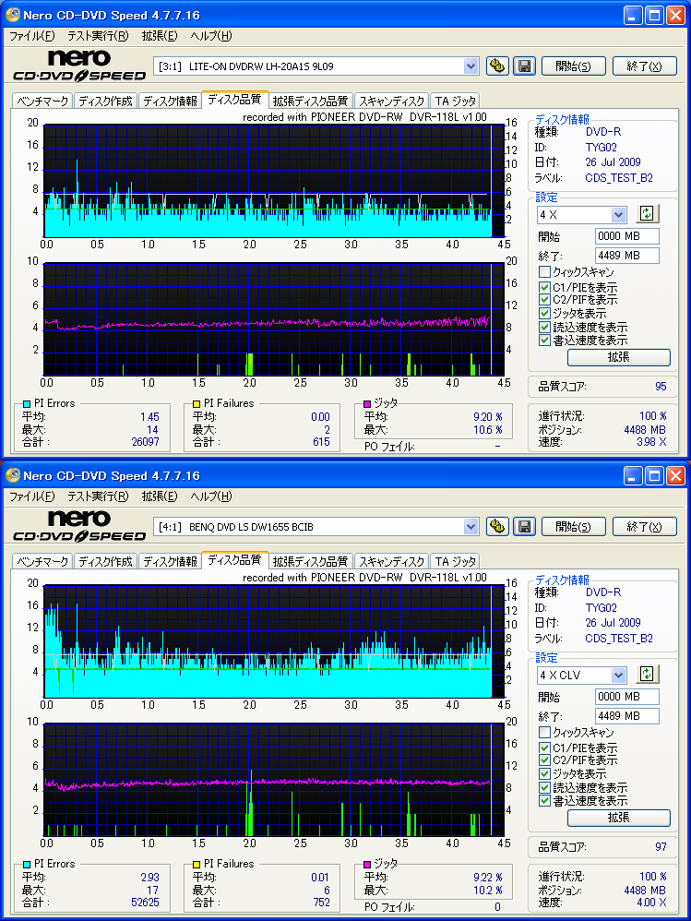Toggle ジッタを表示 checkbox in BENQ window

tap(544, 774)
